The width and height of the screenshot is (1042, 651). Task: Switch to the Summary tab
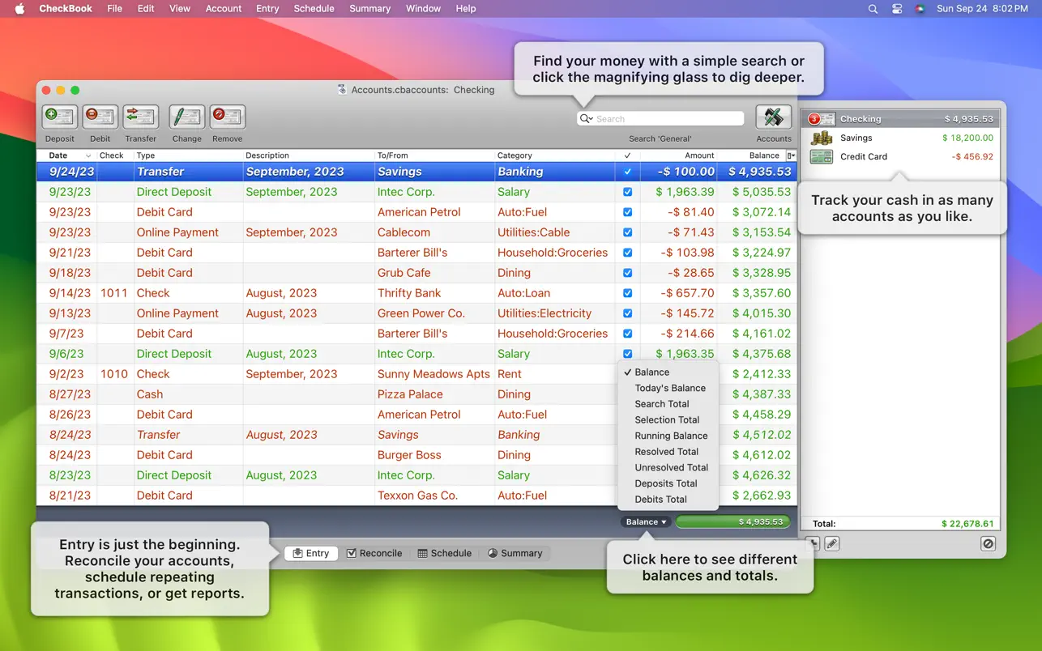[x=515, y=553]
